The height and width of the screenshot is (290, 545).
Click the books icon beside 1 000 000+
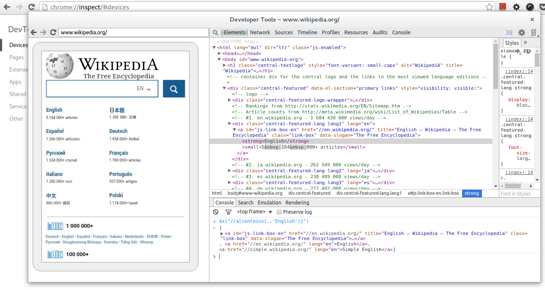(x=55, y=226)
